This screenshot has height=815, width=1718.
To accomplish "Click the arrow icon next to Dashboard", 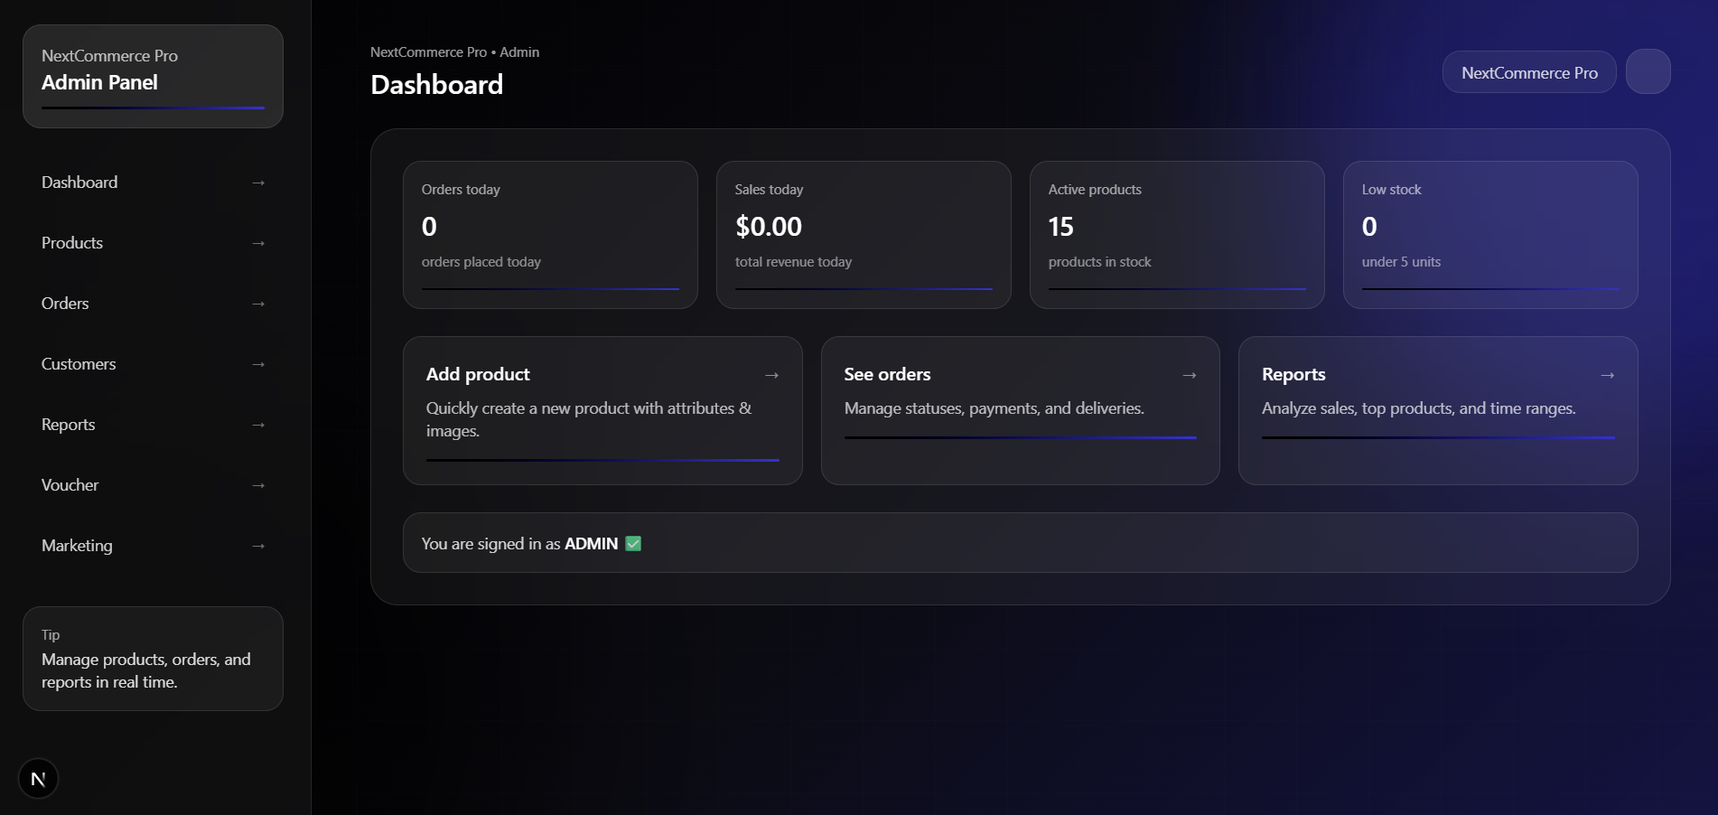I will (258, 183).
